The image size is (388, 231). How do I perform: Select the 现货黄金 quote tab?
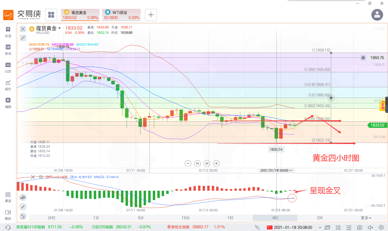click(80, 15)
